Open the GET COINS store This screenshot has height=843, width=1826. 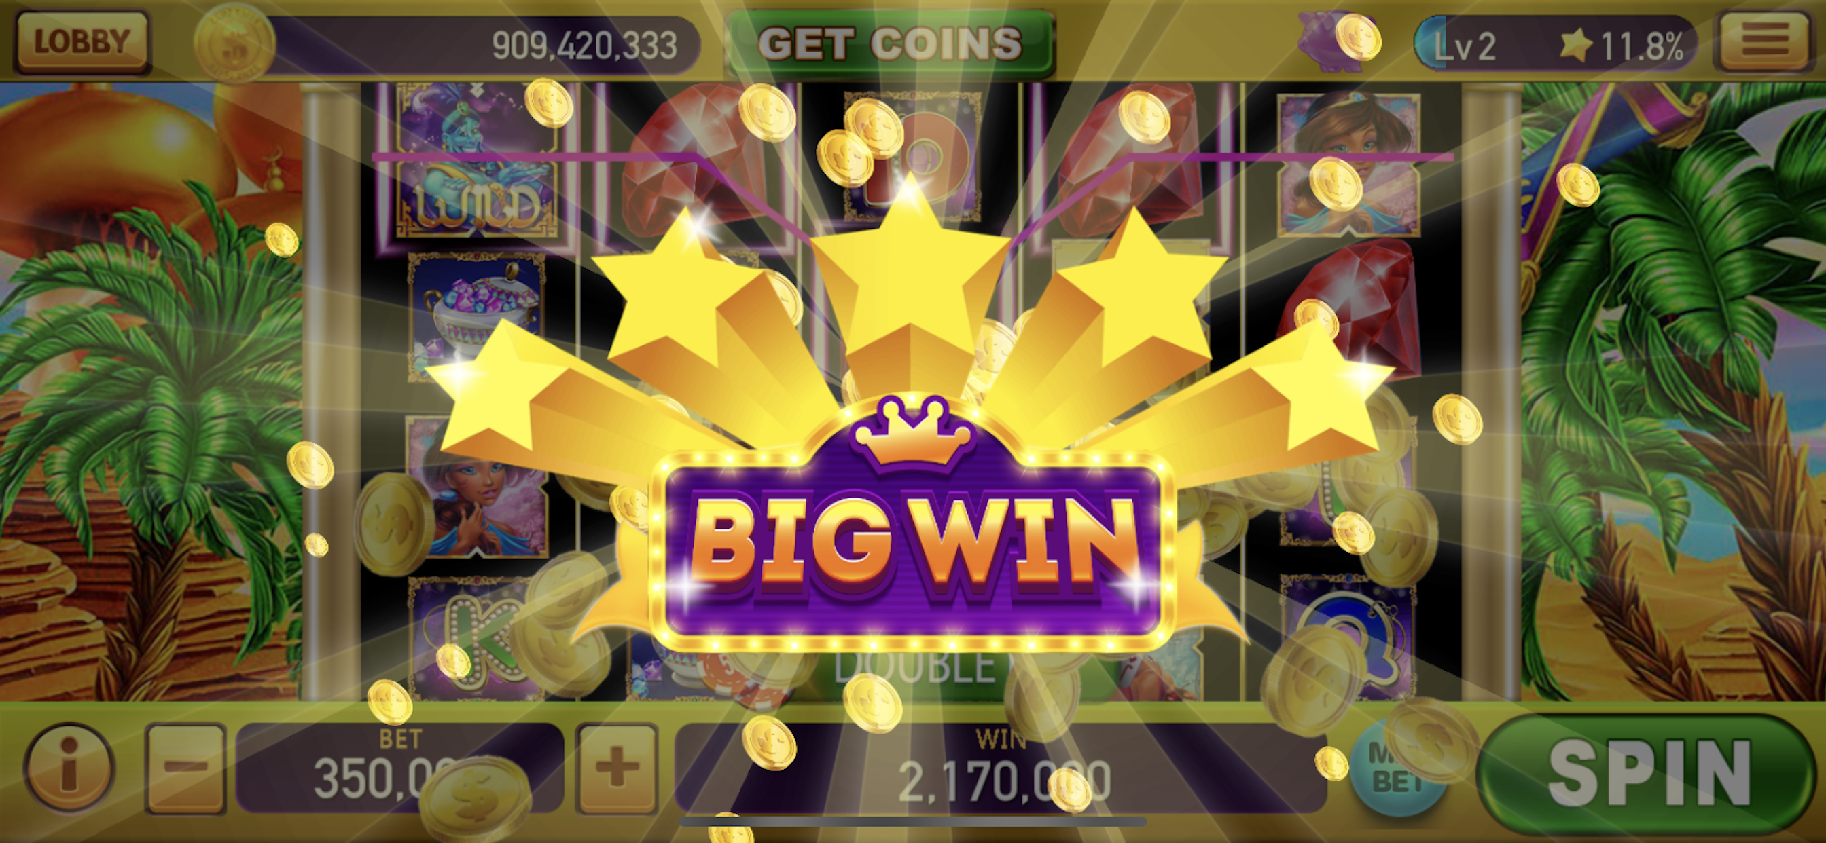(891, 44)
